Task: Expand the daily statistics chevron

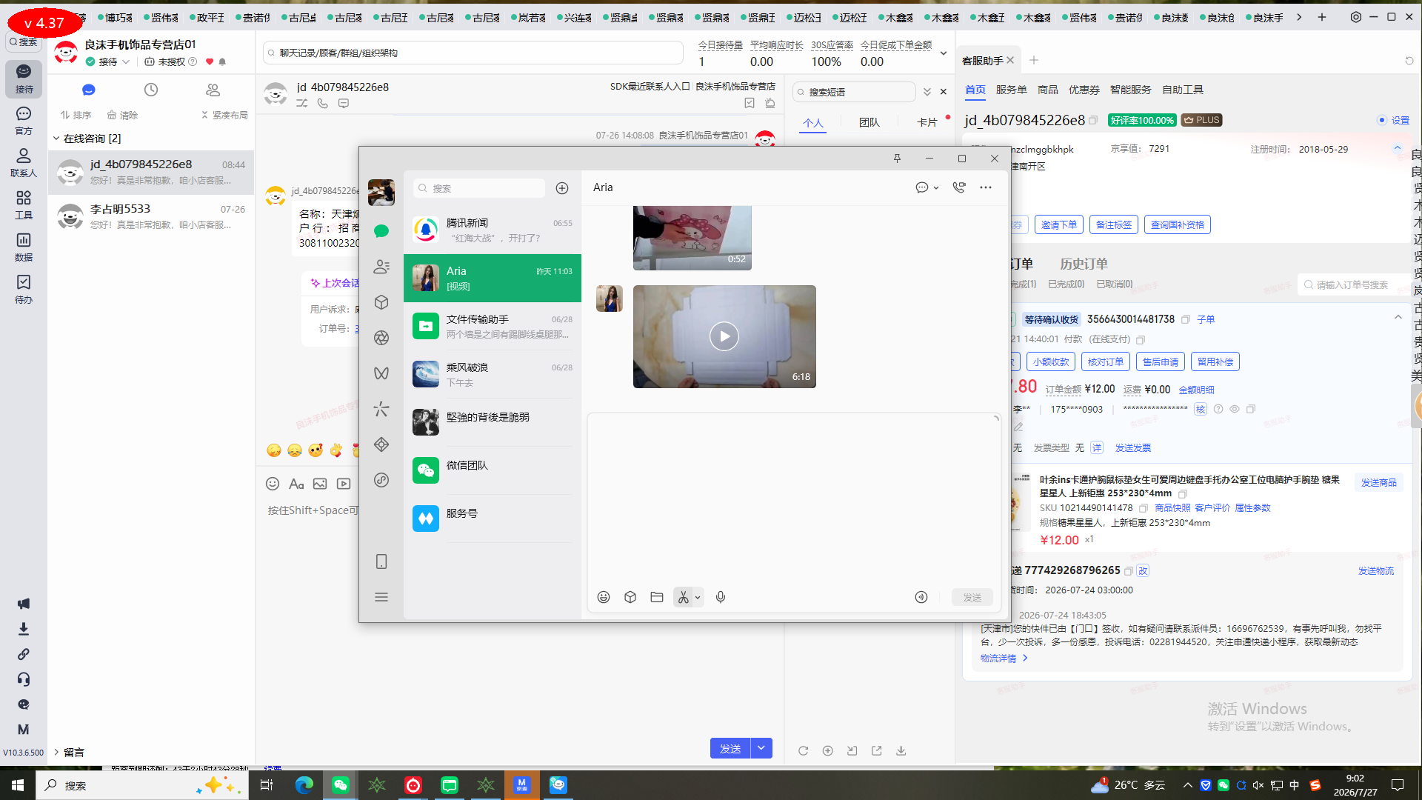Action: [x=944, y=53]
